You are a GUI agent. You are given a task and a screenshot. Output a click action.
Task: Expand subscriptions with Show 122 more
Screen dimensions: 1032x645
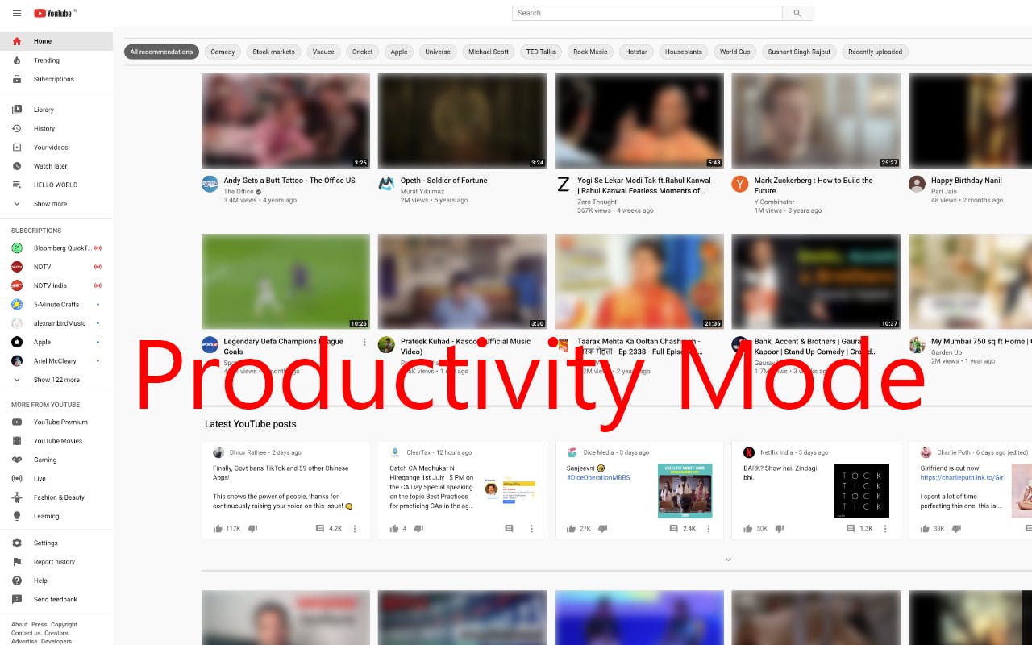click(x=56, y=380)
